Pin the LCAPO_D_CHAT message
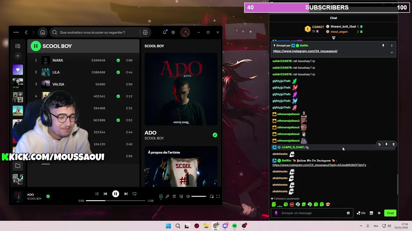Image resolution: width=412 pixels, height=231 pixels. [387, 145]
